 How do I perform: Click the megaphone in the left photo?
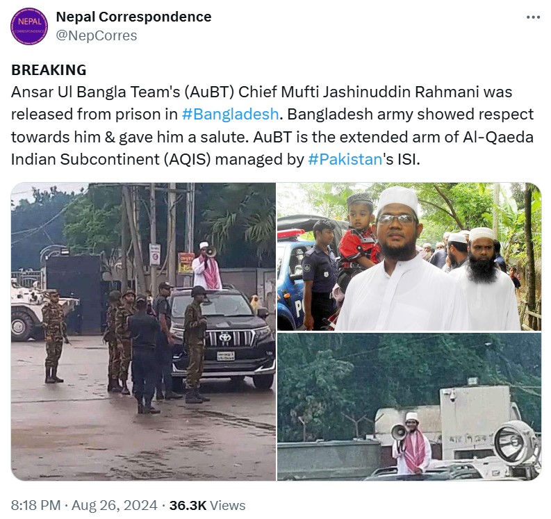pos(211,252)
